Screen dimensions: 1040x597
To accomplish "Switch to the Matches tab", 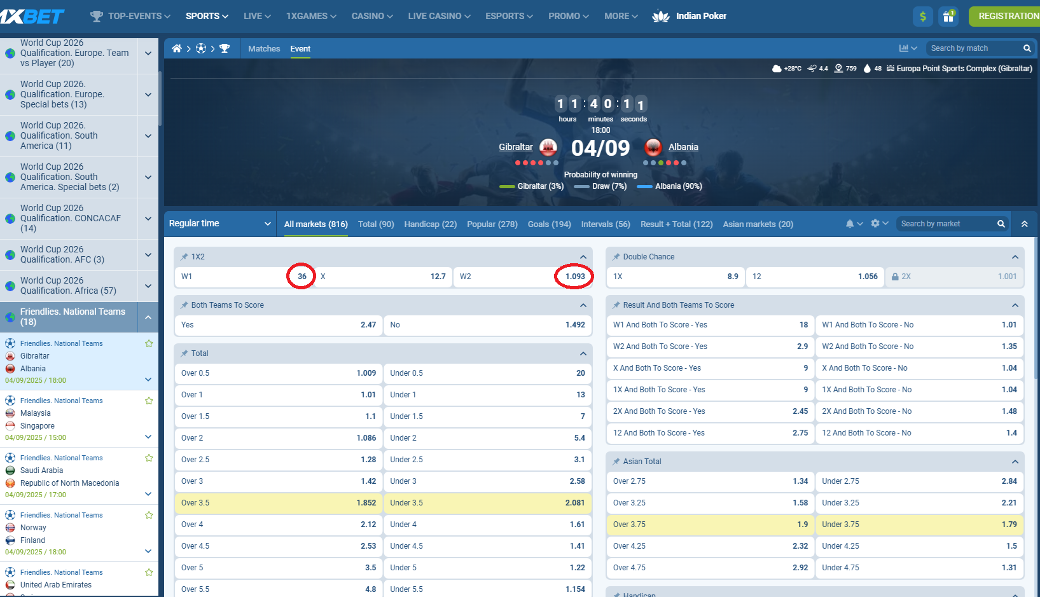I will (264, 48).
